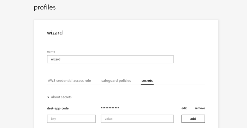
Task: Click the key placeholder text
Action: (x=53, y=119)
